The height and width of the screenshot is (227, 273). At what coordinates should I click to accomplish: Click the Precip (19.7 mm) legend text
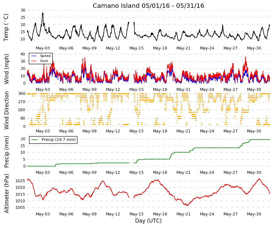[59, 140]
